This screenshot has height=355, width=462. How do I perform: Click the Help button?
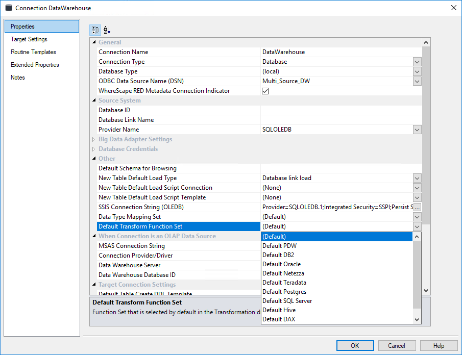tap(439, 345)
